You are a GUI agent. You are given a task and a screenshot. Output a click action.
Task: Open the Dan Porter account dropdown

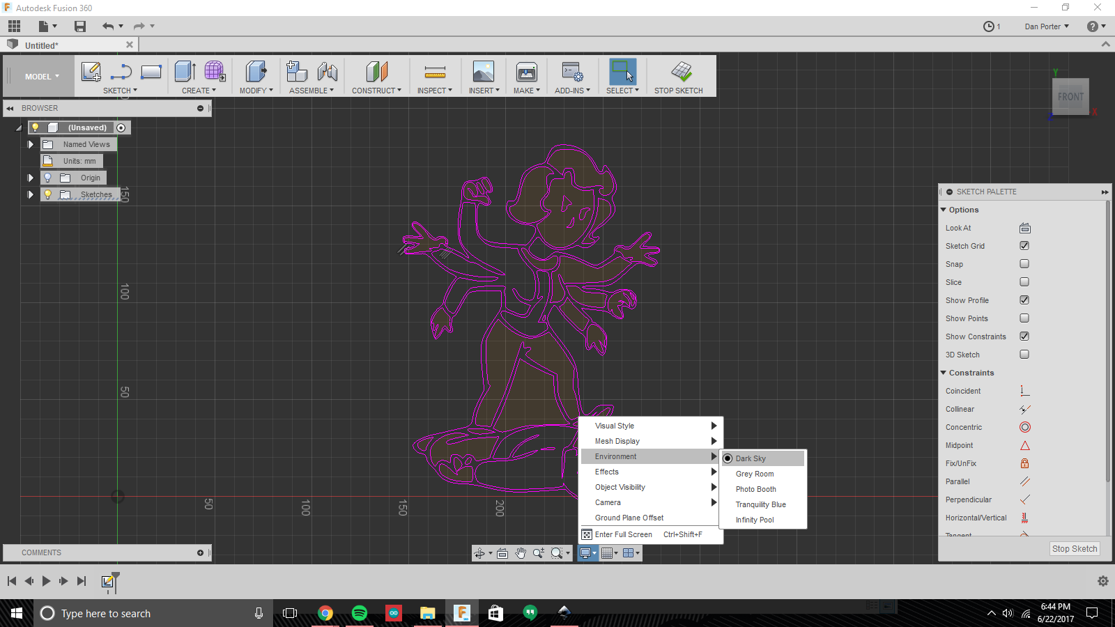[1047, 26]
